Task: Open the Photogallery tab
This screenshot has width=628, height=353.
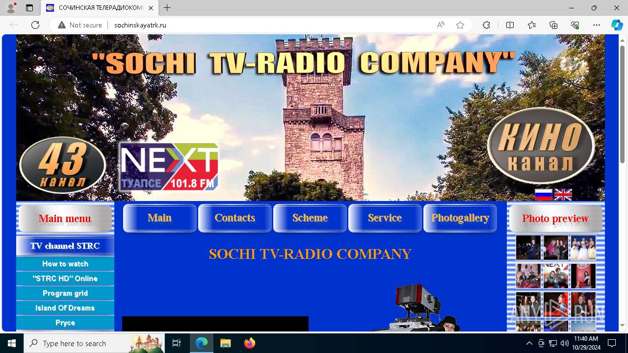Action: click(460, 218)
